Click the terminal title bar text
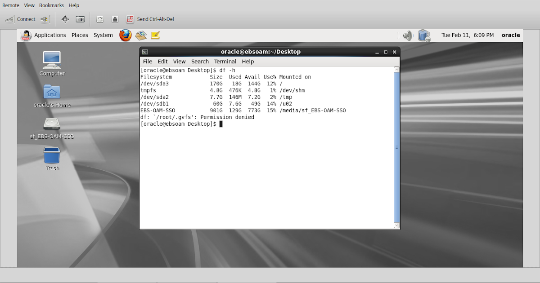The image size is (540, 283). pos(261,52)
